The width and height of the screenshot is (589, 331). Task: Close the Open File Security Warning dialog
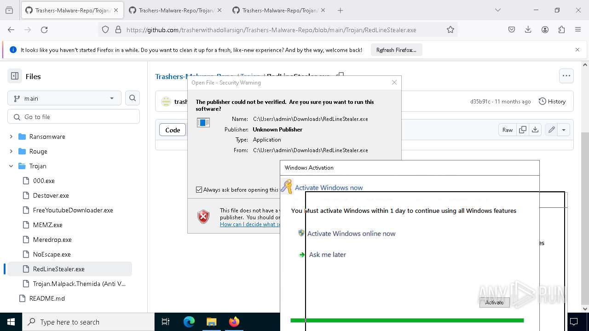tap(394, 82)
